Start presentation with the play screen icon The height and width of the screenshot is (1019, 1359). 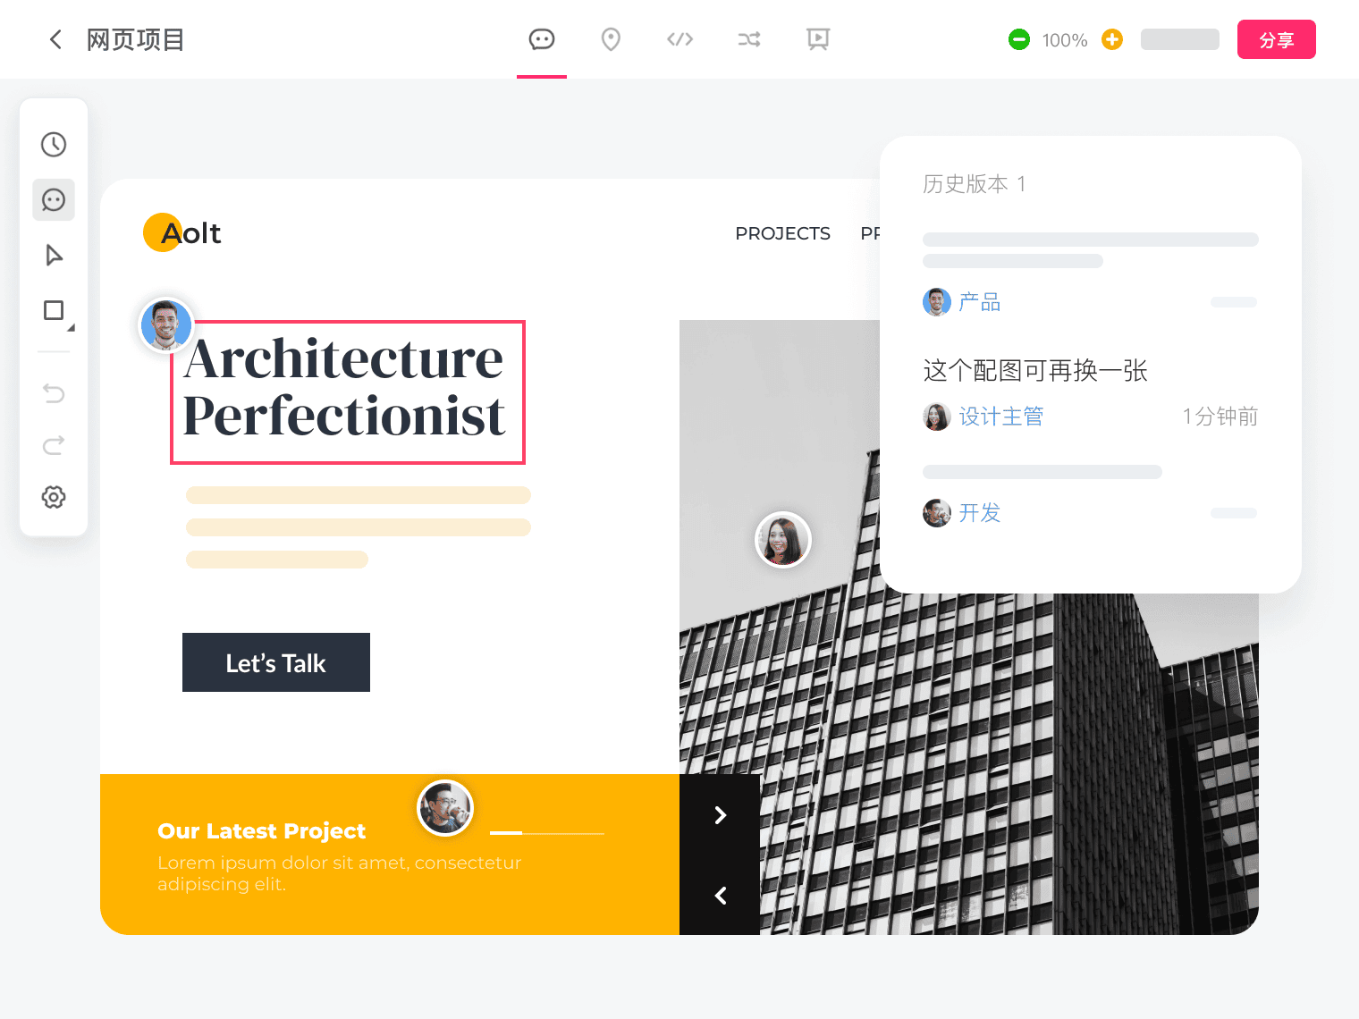click(x=818, y=39)
